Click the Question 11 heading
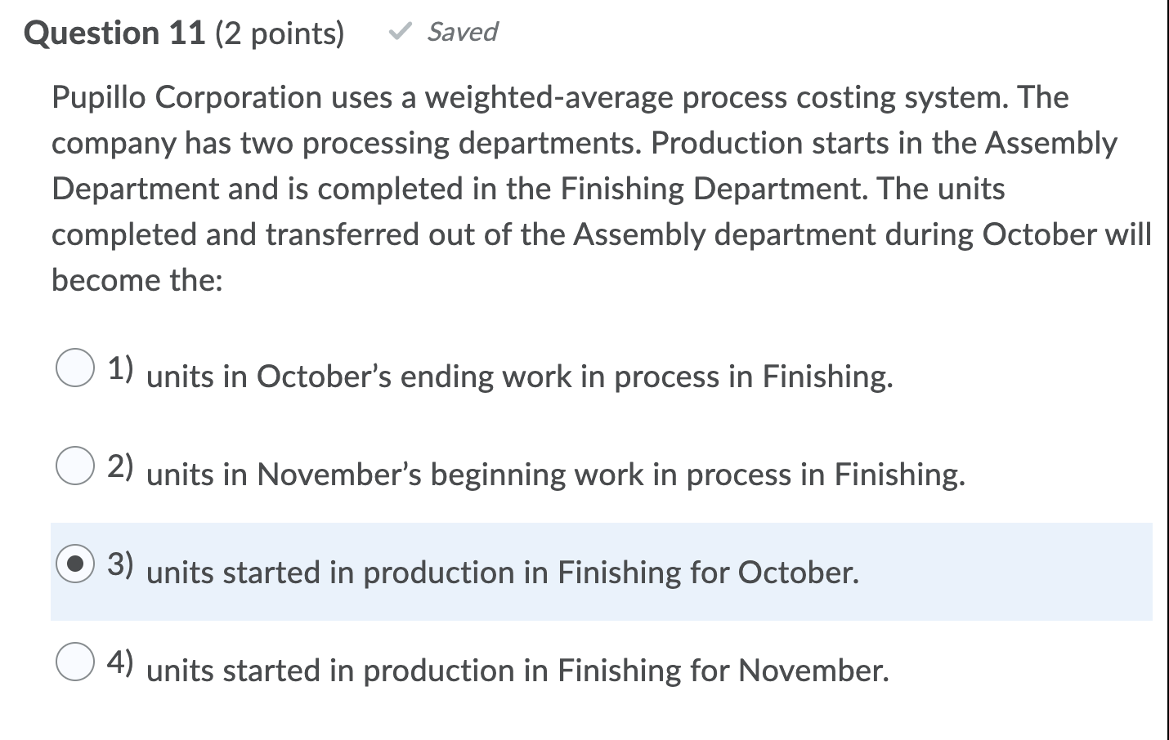This screenshot has width=1169, height=740. (x=114, y=33)
